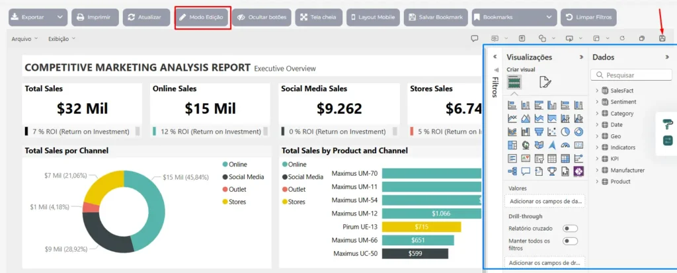
Task: Click the Pesquisar search field in Dados
Action: coord(633,75)
